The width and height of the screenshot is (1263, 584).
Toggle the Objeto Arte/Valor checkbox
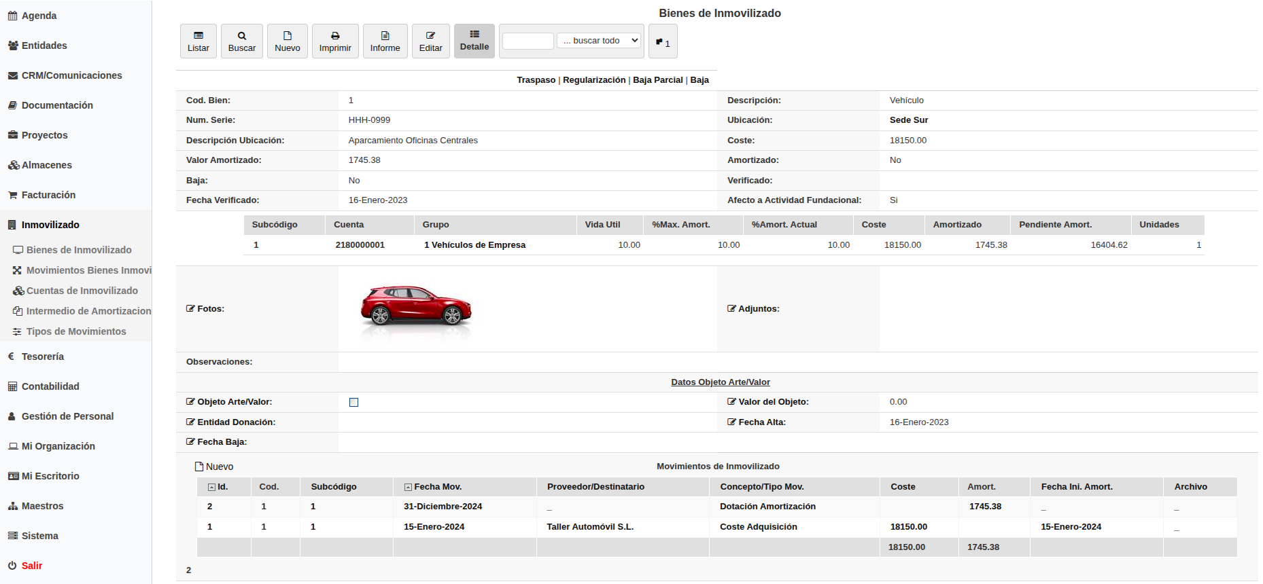click(x=353, y=403)
